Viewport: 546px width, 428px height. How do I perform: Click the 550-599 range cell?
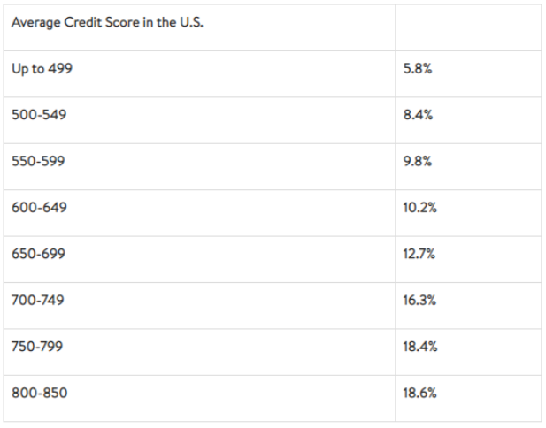(199, 166)
